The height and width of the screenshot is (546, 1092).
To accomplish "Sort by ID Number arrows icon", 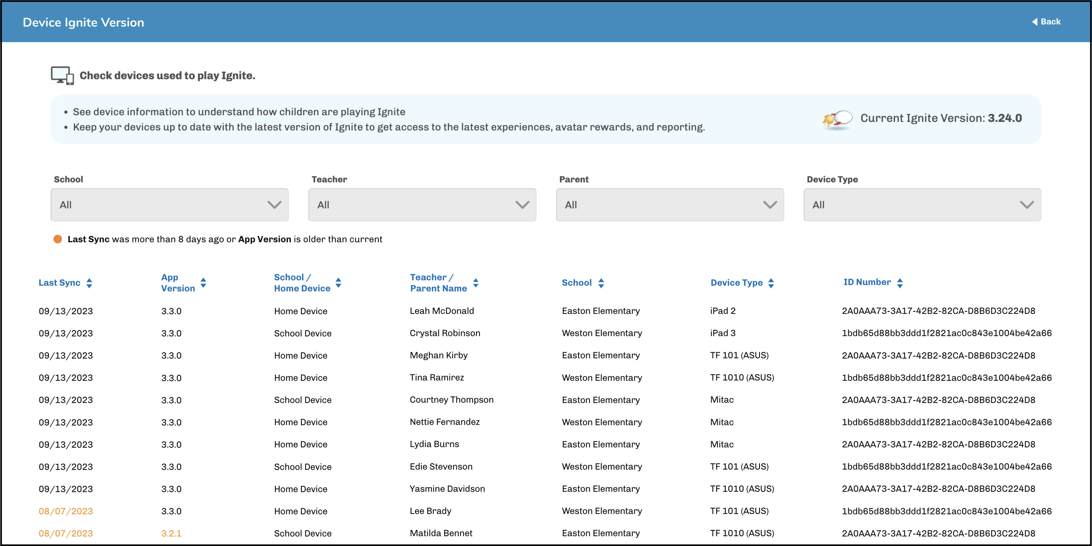I will 900,283.
